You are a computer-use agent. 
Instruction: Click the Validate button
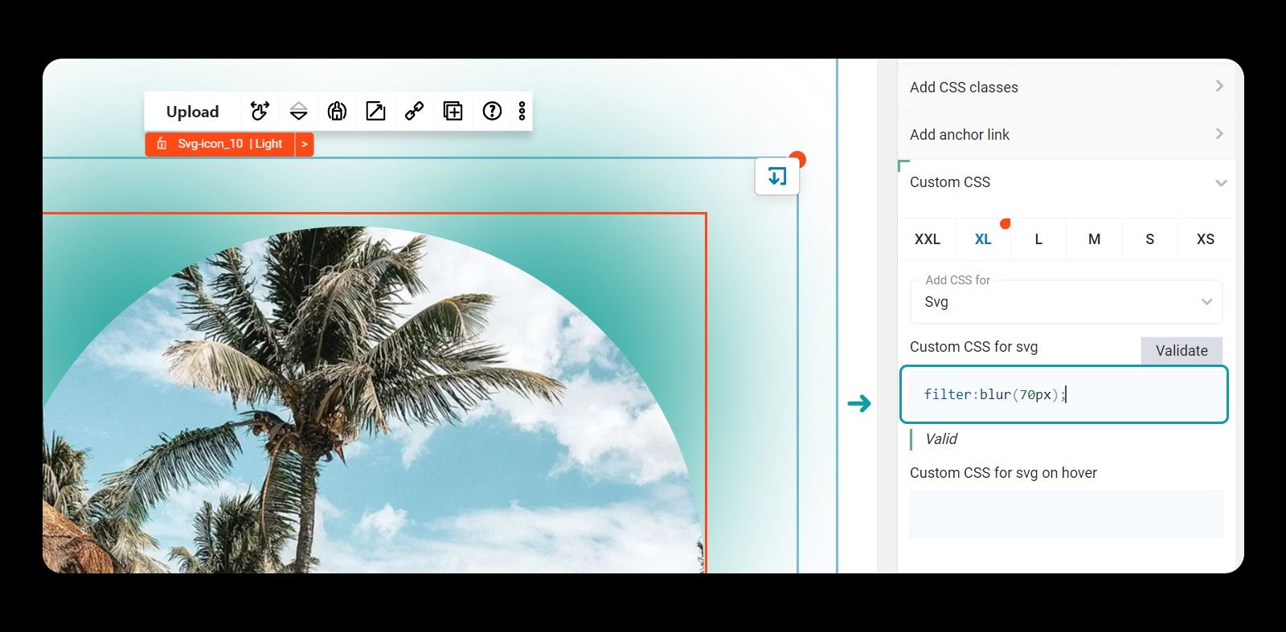(x=1182, y=351)
